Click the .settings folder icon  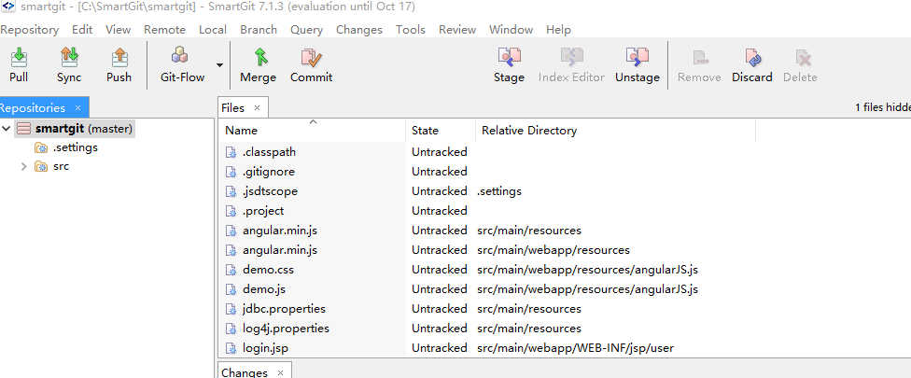(x=41, y=148)
